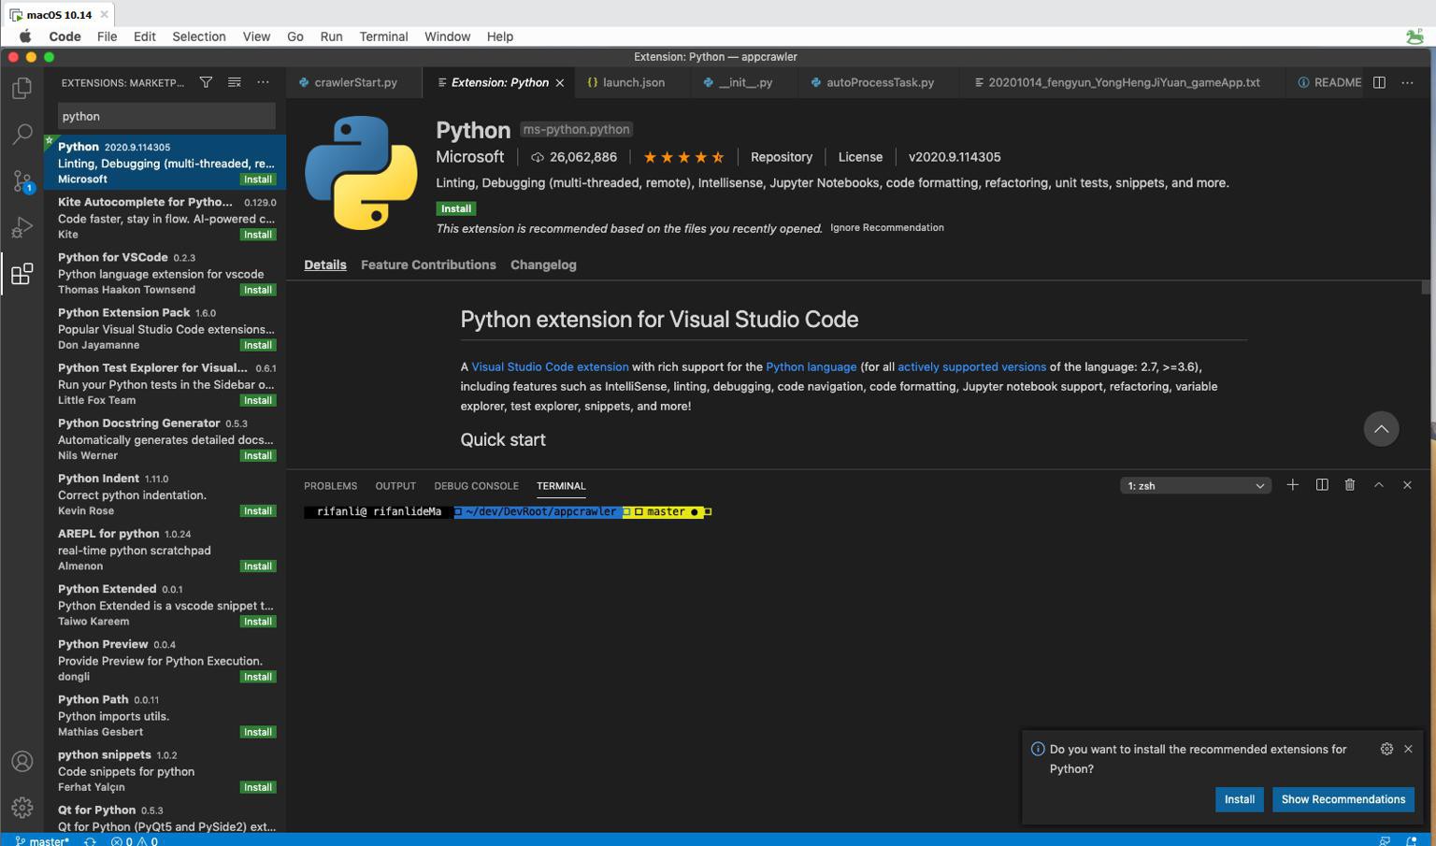The width and height of the screenshot is (1436, 846).
Task: Select Python Test Explorer extension row
Action: click(165, 384)
